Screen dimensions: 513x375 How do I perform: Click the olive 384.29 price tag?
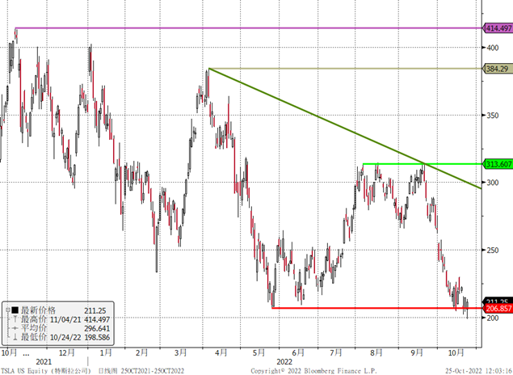tap(497, 69)
